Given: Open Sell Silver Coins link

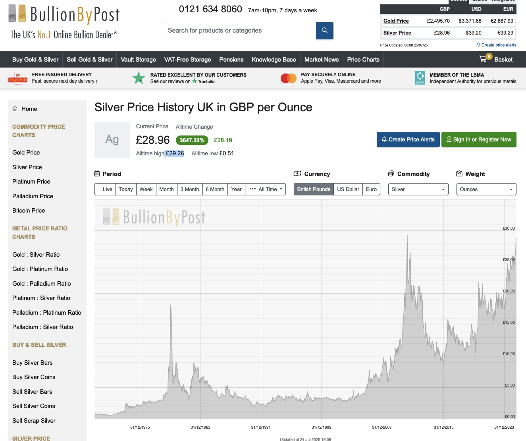Looking at the screenshot, I should [34, 406].
